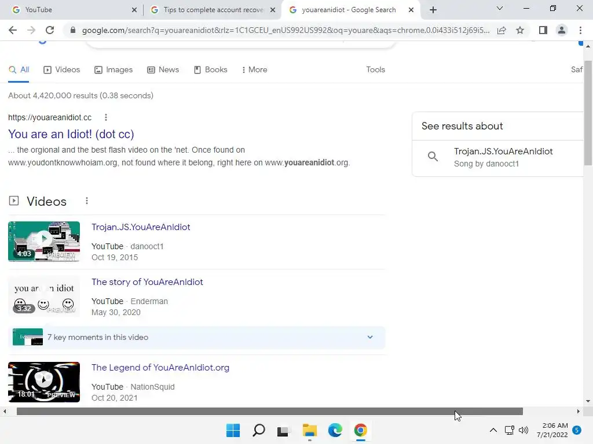Select the News search filter
This screenshot has height=444, width=593.
[163, 70]
